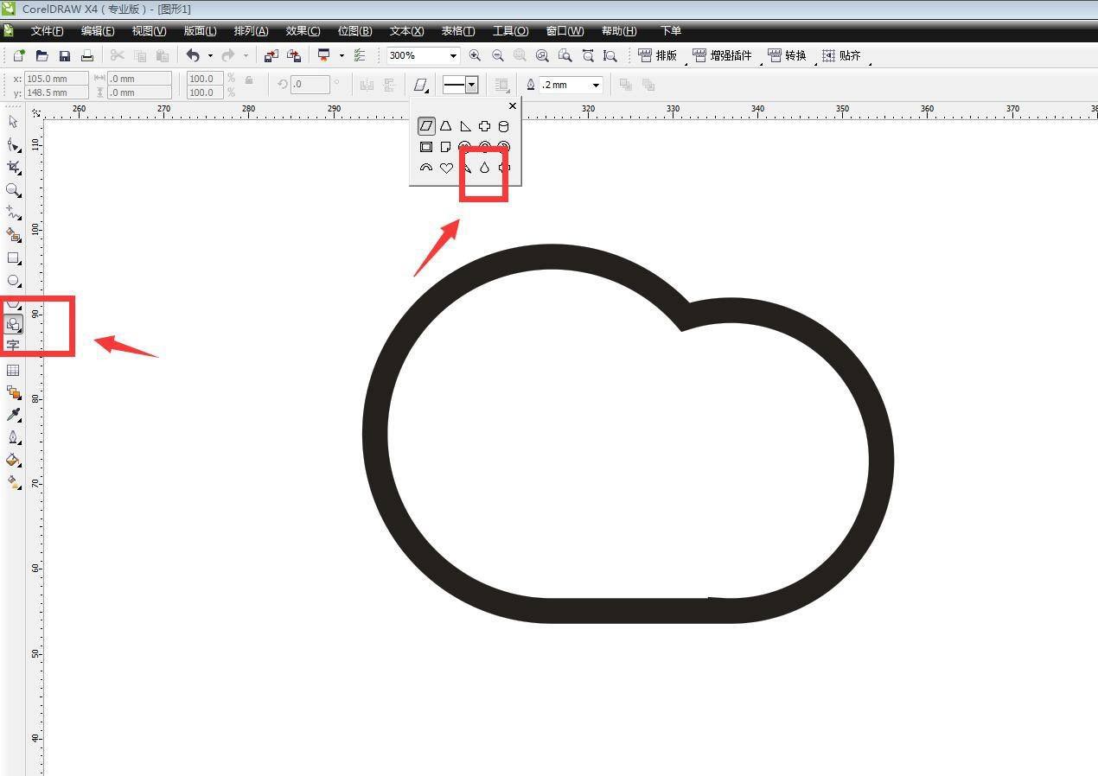Click the Undo arrow icon
1098x776 pixels.
click(193, 55)
